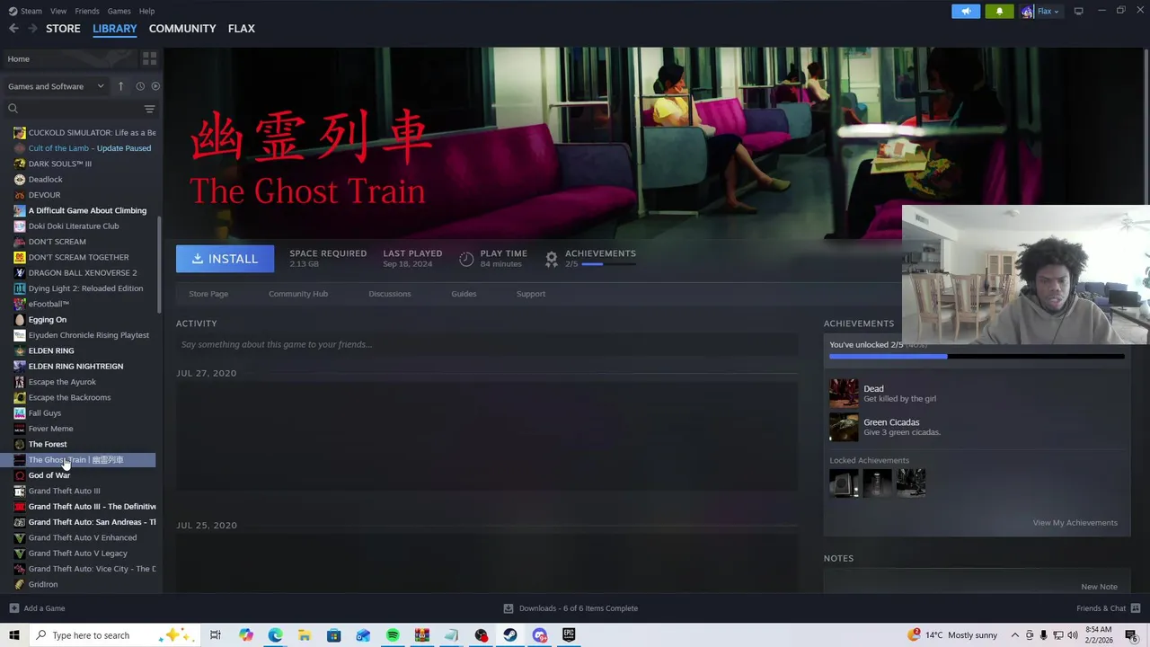Viewport: 1150px width, 647px height.
Task: Click the DEVOUR game icon
Action: pyautogui.click(x=20, y=195)
